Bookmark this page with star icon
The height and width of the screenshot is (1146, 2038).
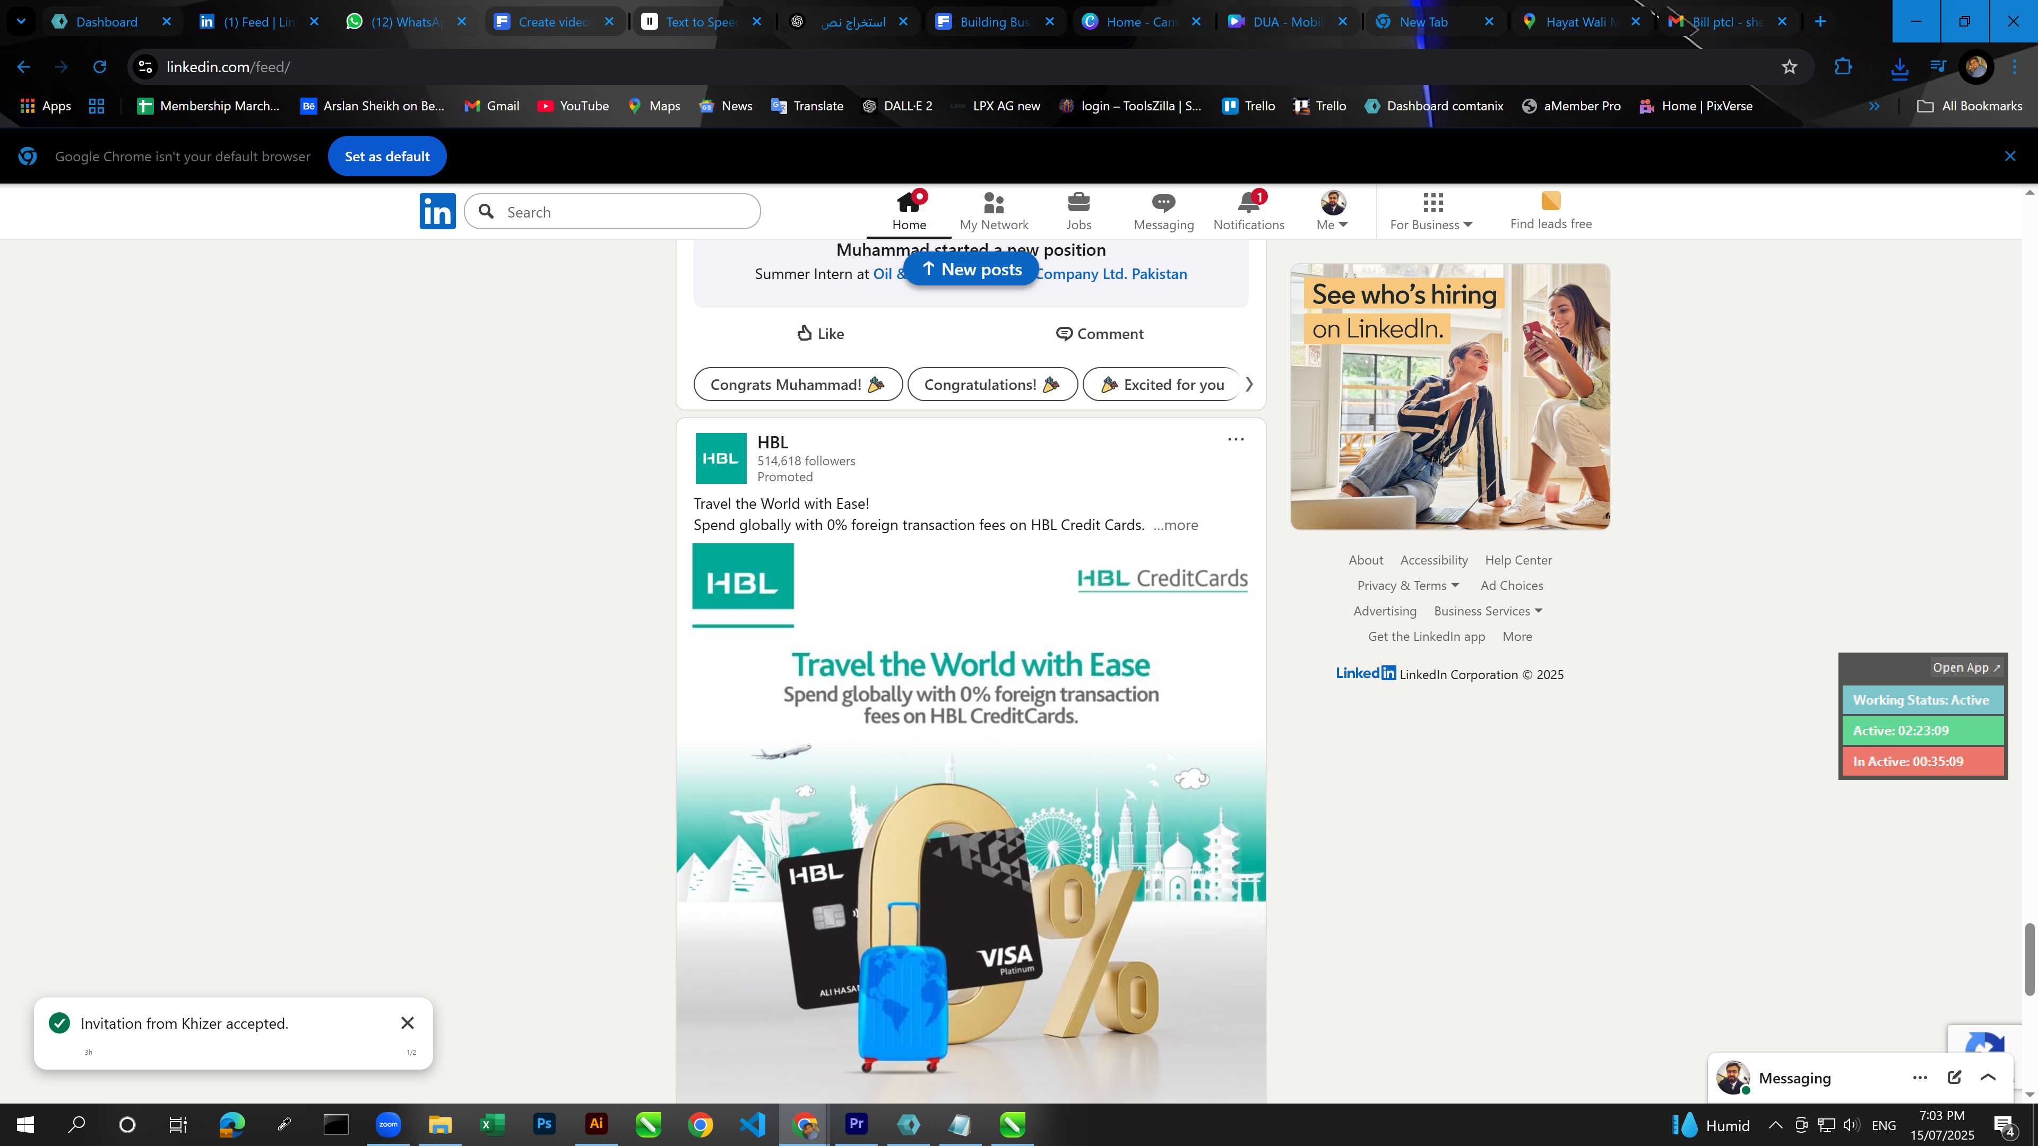click(1789, 67)
